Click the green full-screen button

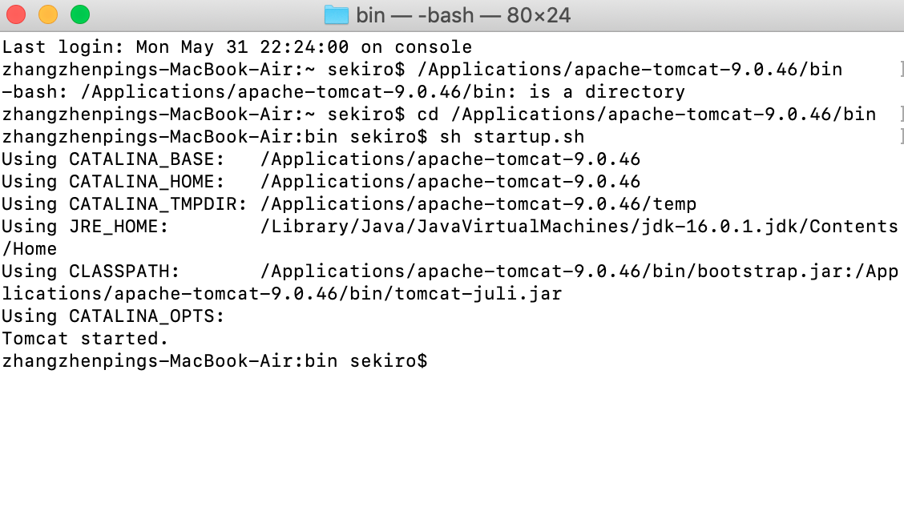pos(78,14)
